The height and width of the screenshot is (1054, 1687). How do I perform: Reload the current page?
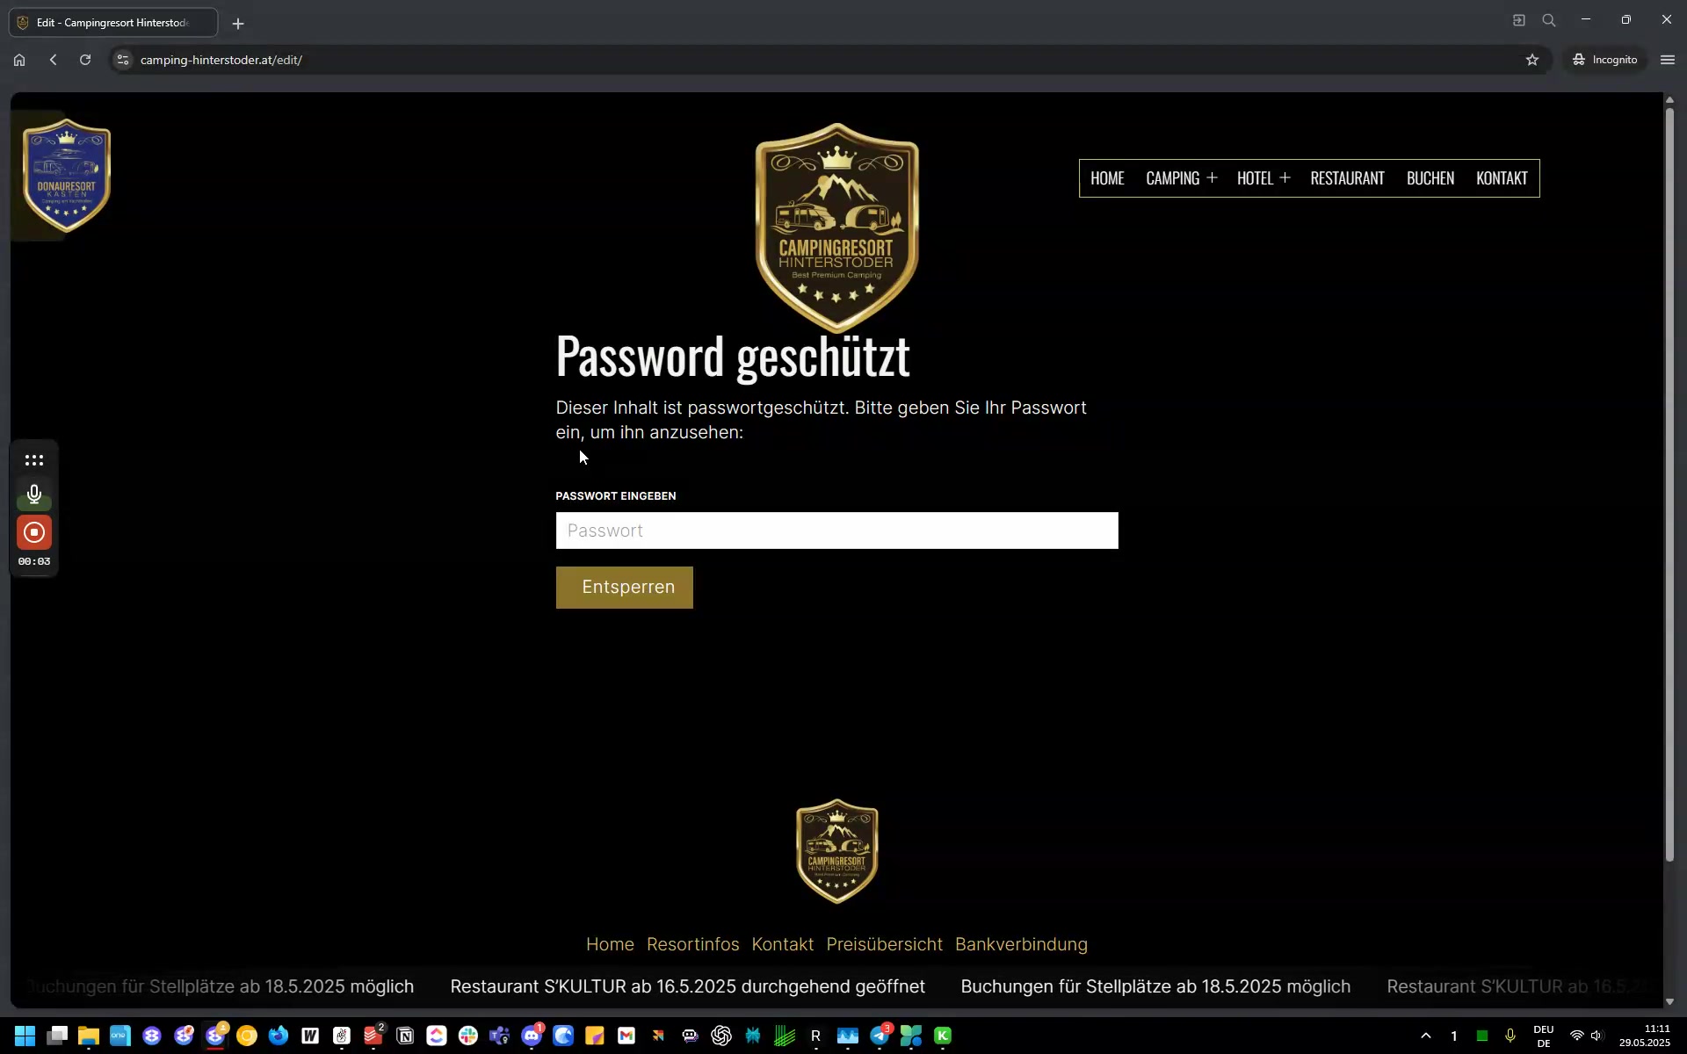[x=85, y=60]
